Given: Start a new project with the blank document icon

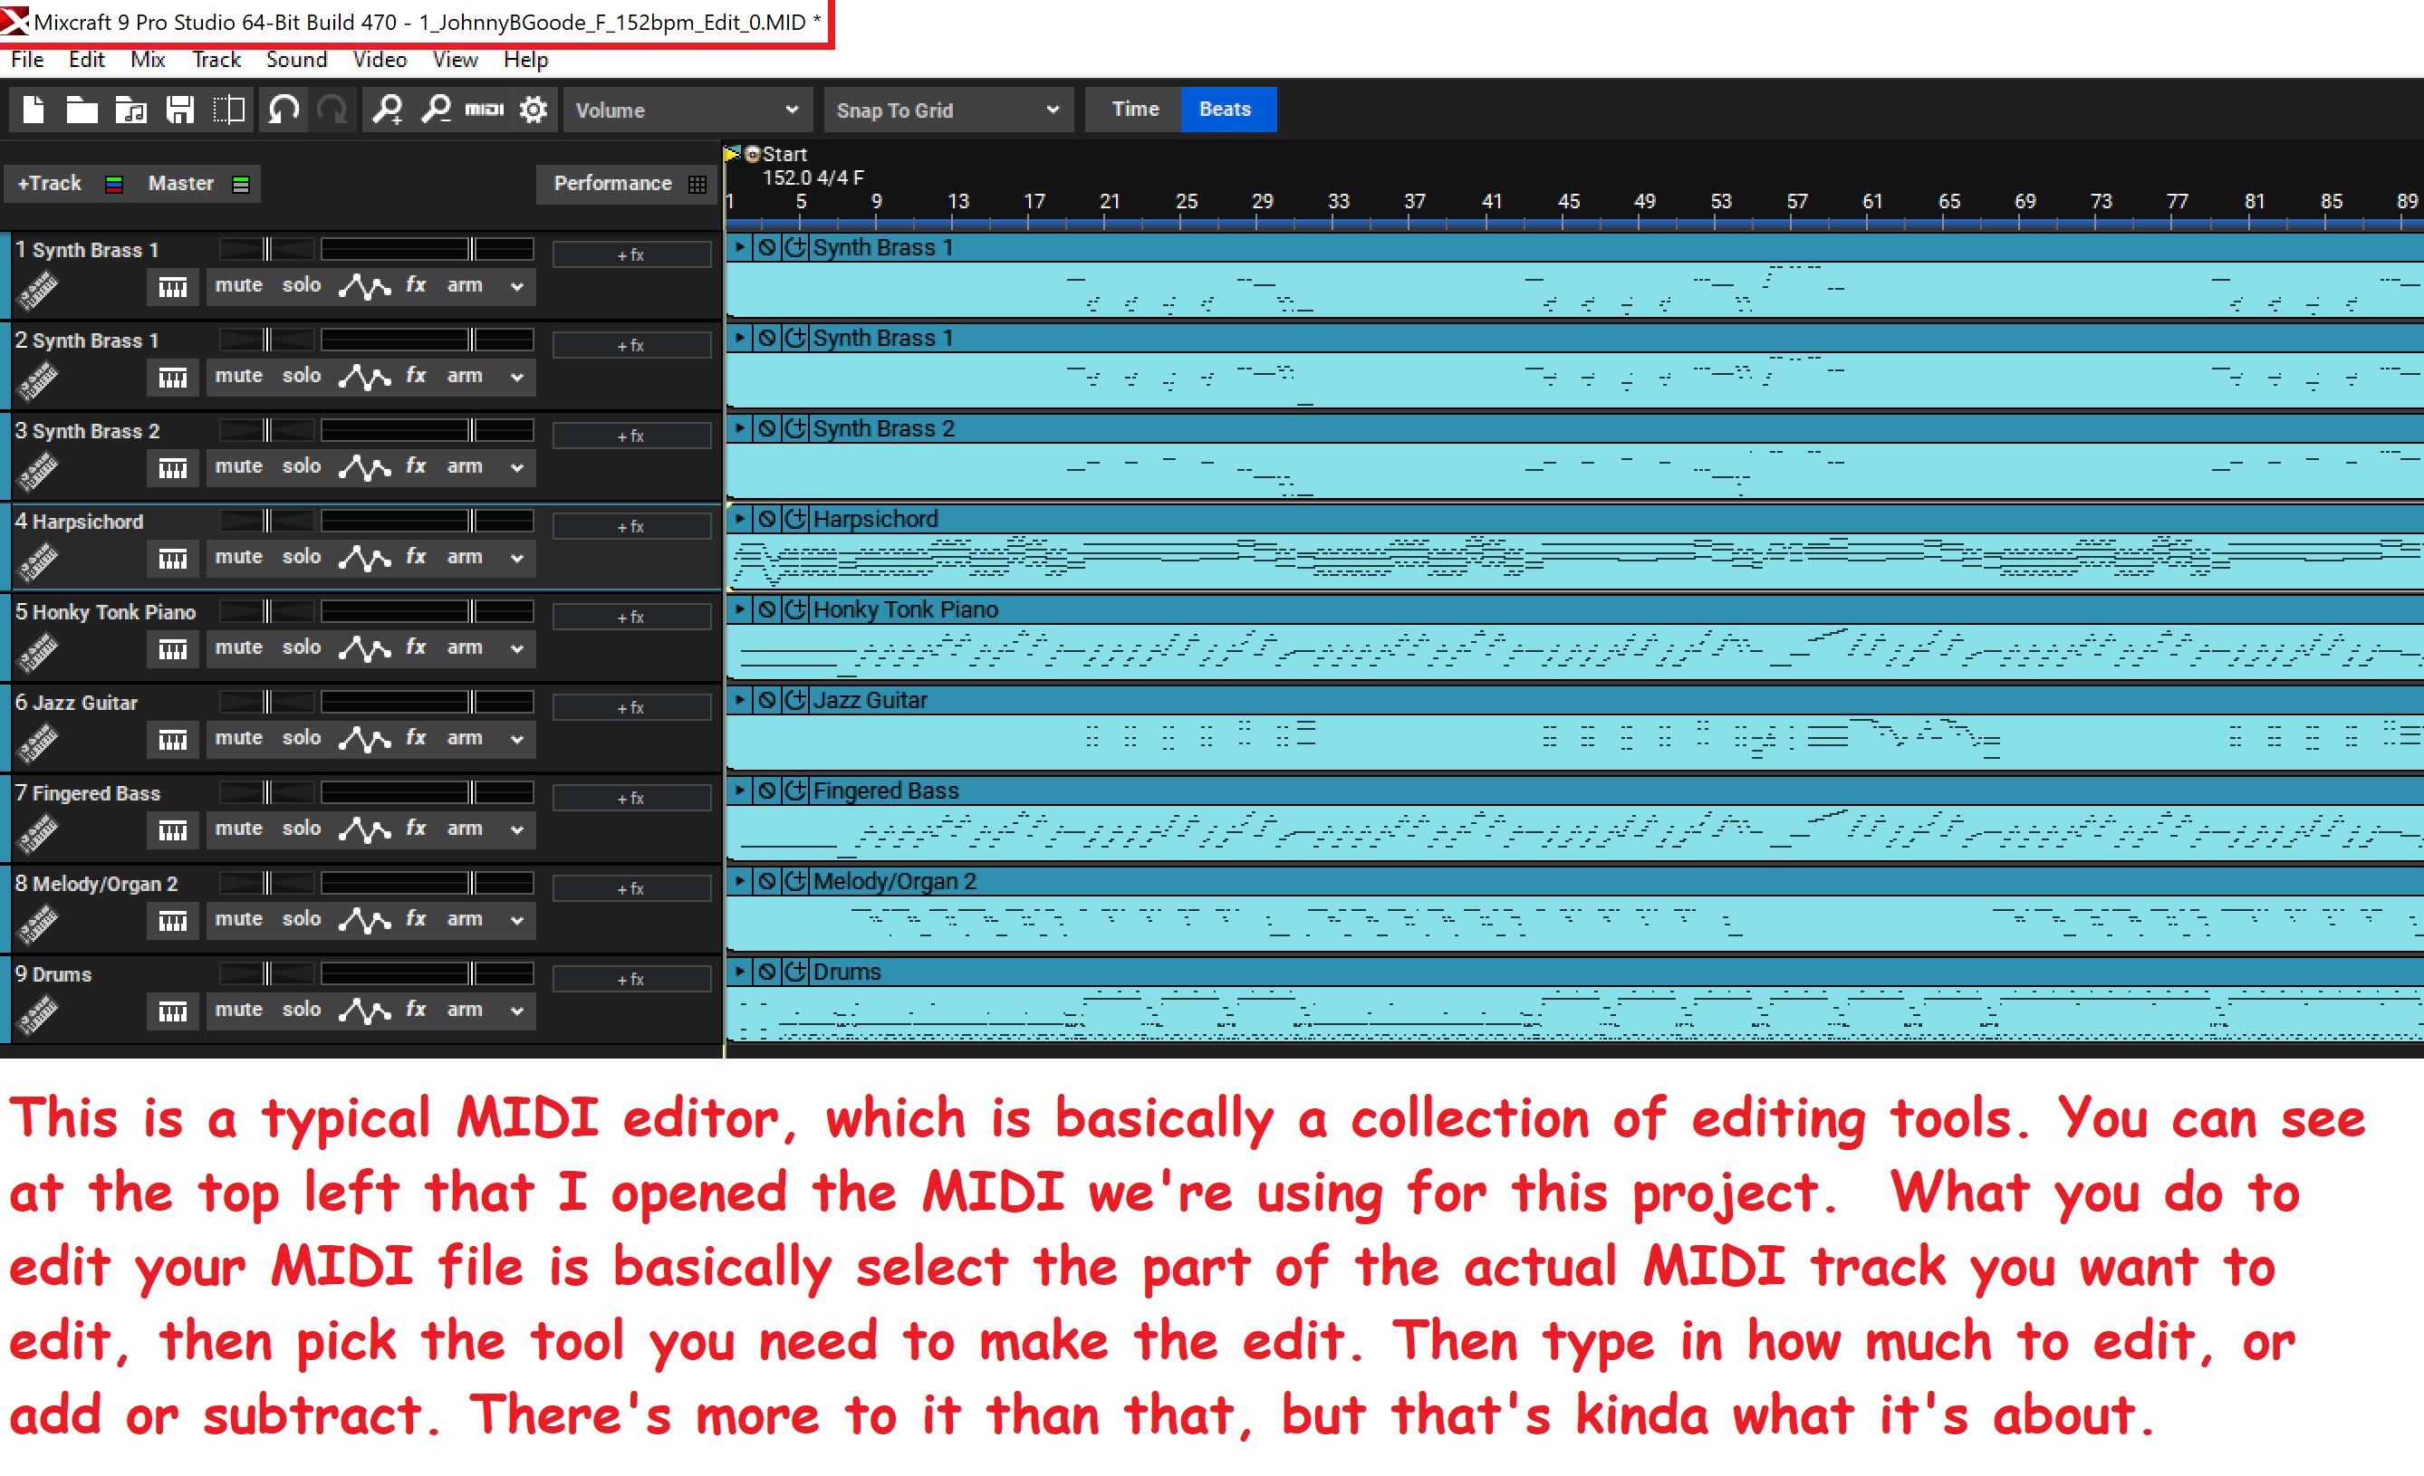Looking at the screenshot, I should point(33,110).
